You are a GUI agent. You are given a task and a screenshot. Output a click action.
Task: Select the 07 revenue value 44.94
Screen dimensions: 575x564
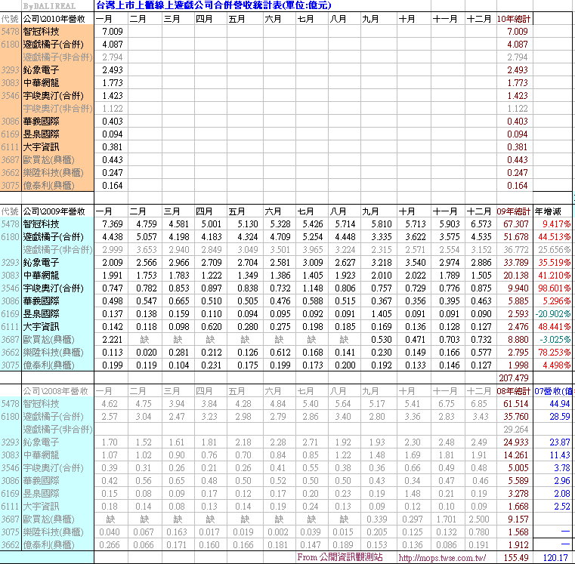point(560,404)
